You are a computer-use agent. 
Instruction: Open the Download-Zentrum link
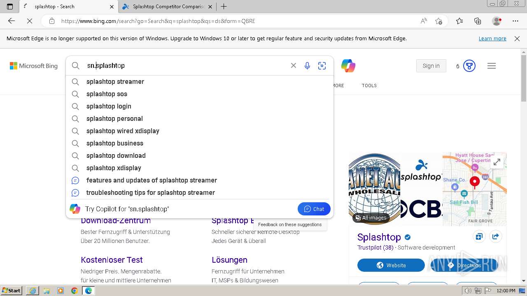click(116, 220)
